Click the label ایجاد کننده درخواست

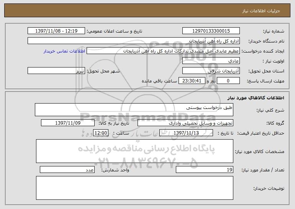click(263, 51)
